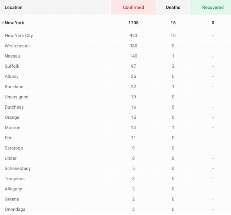Sort by Confirmed column header
231x215 pixels.
pyautogui.click(x=133, y=8)
